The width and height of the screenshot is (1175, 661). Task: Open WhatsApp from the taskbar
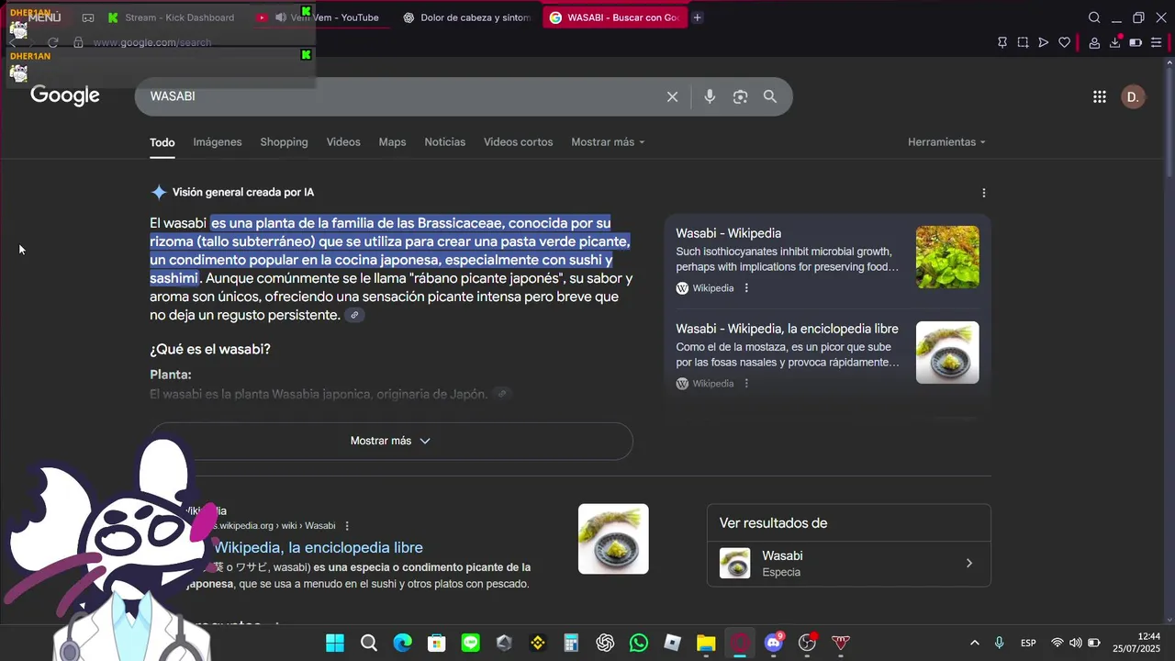639,644
